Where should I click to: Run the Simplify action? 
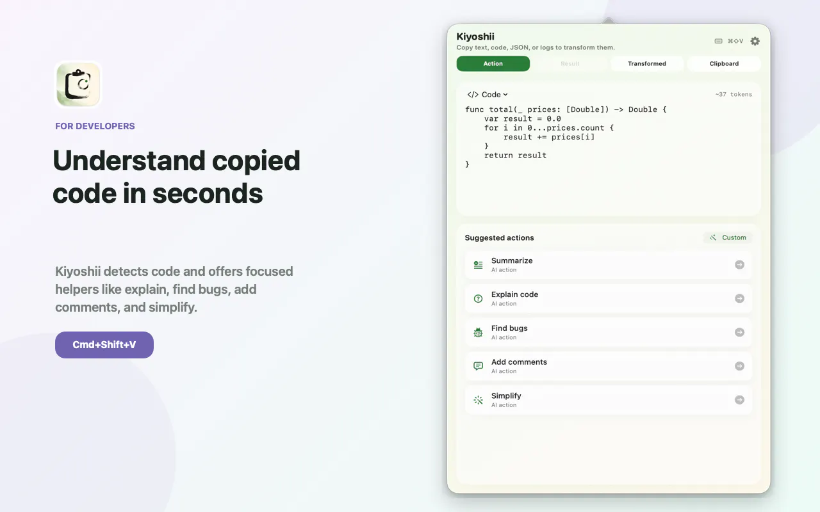click(x=609, y=400)
